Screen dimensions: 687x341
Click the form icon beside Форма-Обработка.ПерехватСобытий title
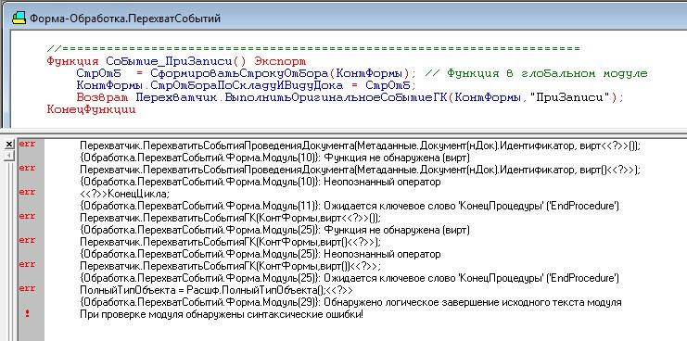19,19
